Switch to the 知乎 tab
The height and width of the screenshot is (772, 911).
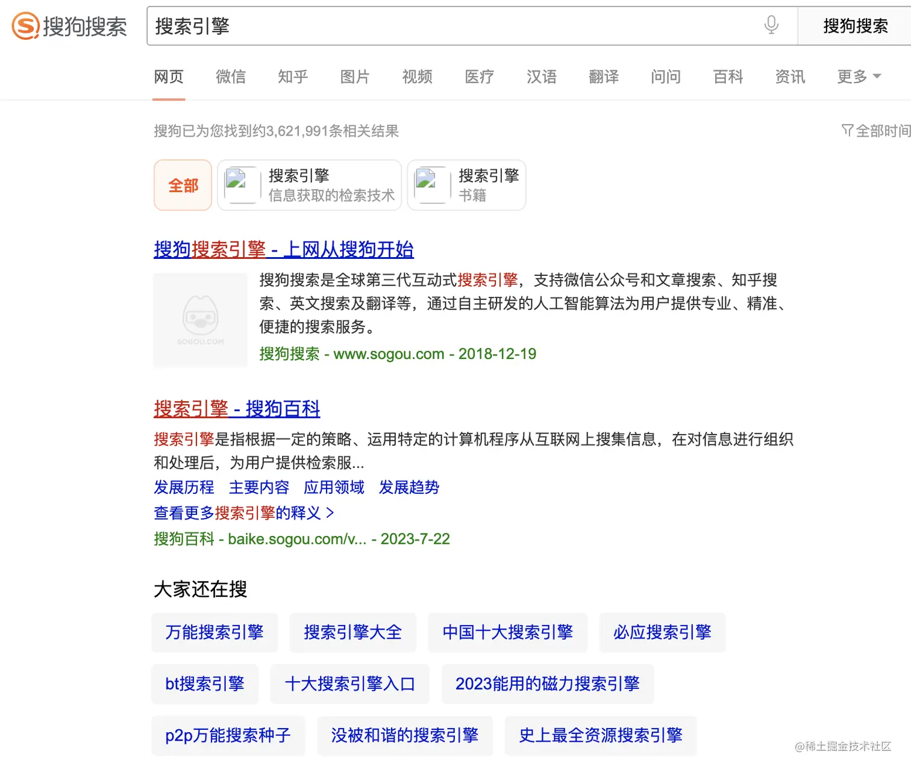coord(293,76)
